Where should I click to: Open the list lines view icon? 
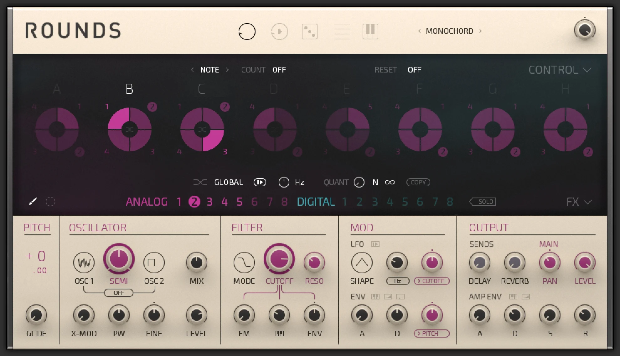coord(342,32)
